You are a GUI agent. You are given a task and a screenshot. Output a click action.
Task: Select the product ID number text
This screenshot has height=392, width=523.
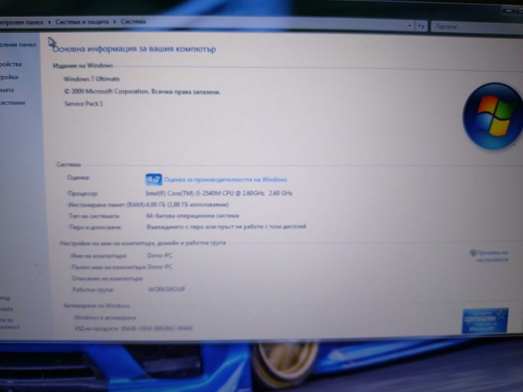tap(157, 328)
